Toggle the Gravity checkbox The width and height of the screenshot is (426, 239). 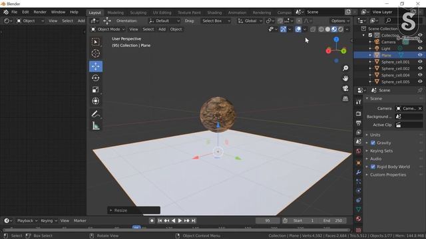(373, 143)
